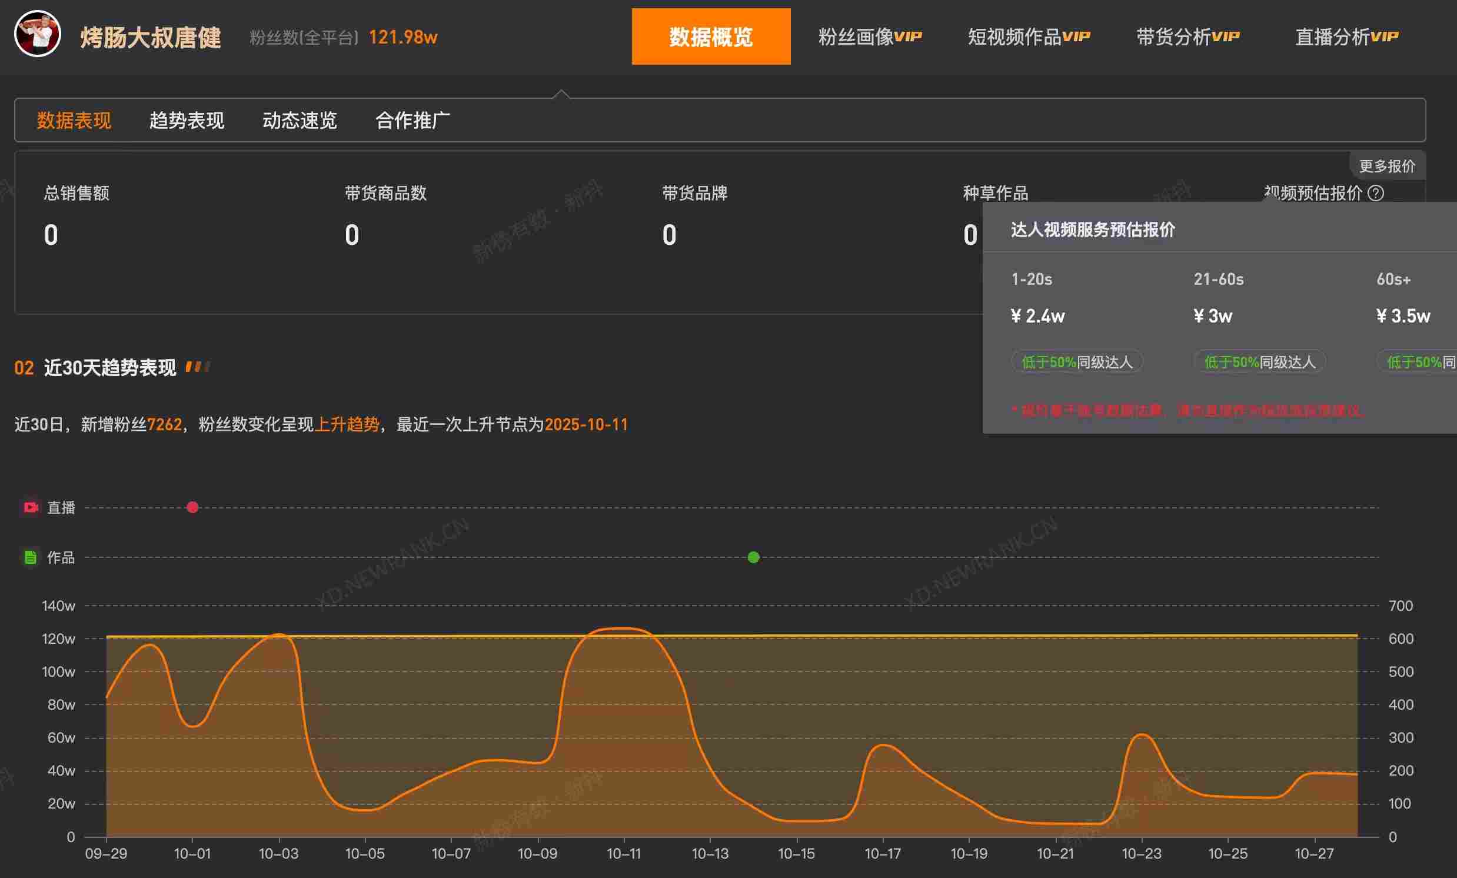
Task: Click the red live camera icon beside 直播
Action: pyautogui.click(x=29, y=507)
